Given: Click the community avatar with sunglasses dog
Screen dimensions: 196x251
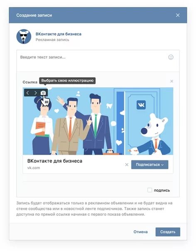Looking at the screenshot, I should click(x=24, y=37).
